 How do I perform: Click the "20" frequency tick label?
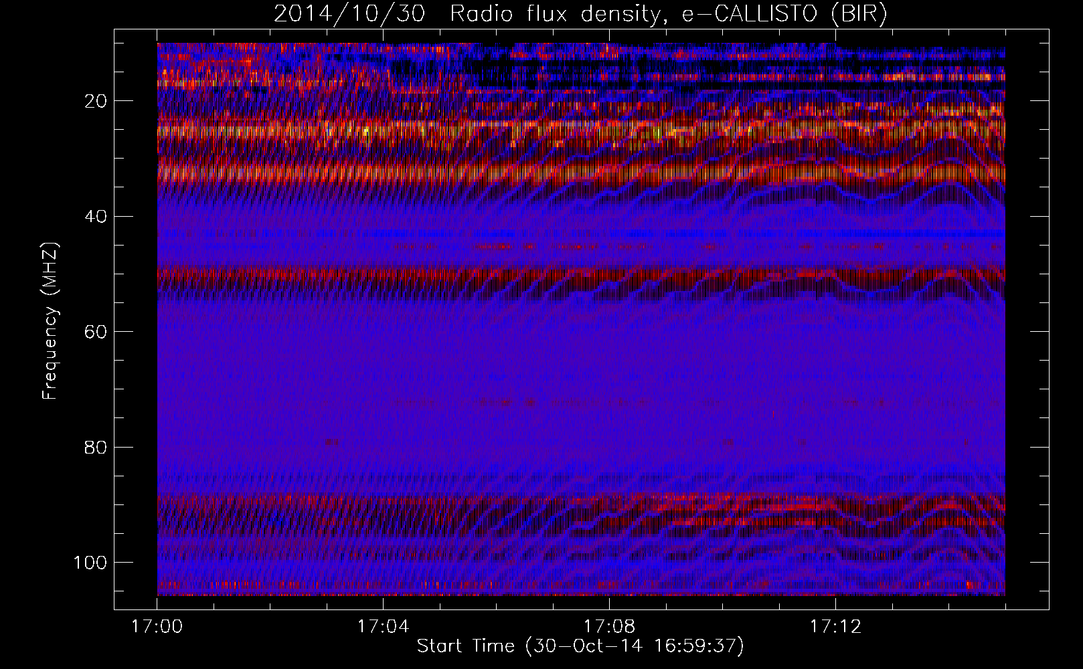point(96,101)
